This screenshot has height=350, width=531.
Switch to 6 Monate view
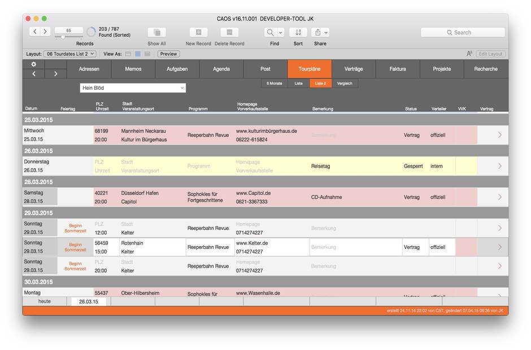tap(275, 84)
